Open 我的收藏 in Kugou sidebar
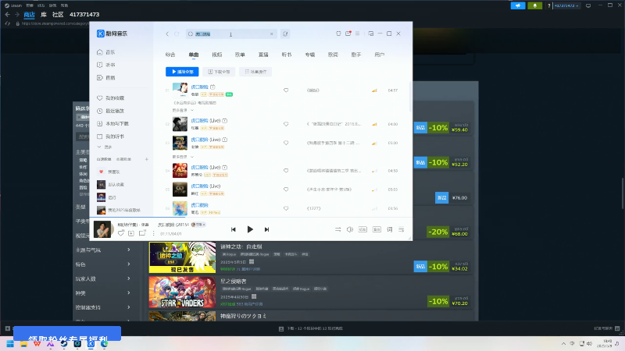The height and width of the screenshot is (351, 625). pyautogui.click(x=111, y=98)
